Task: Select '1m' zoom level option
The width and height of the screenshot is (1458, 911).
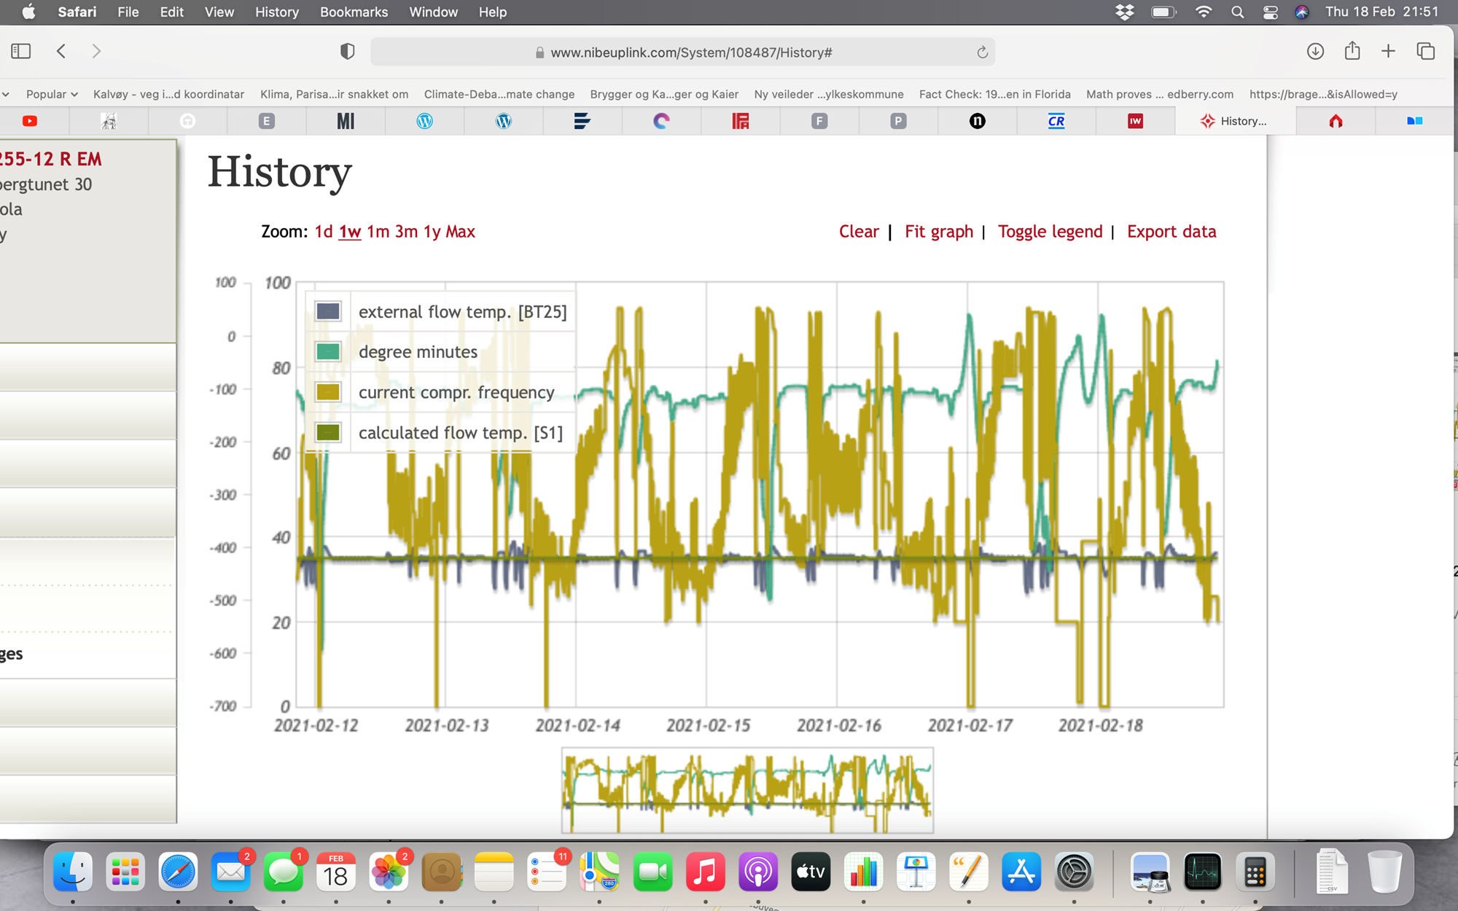Action: click(x=378, y=231)
